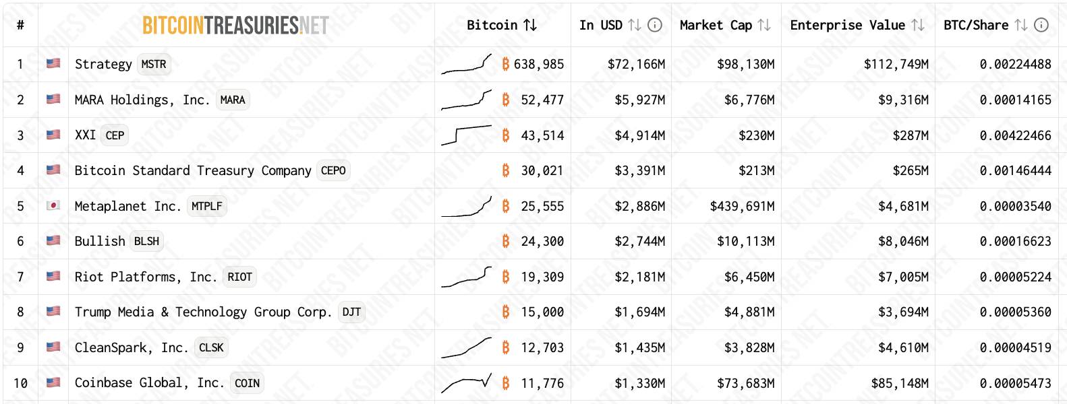Click the rank number column header
The image size is (1067, 404).
tap(20, 25)
